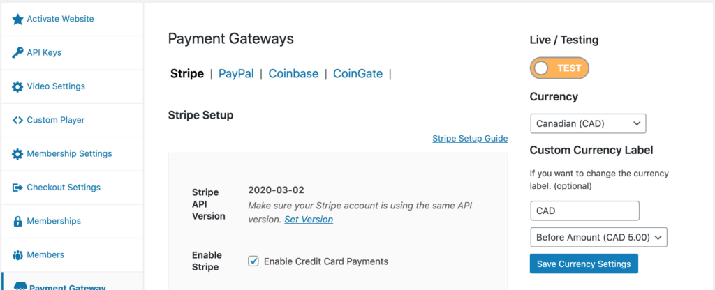Click the gear icon beside Video Settings

[17, 86]
